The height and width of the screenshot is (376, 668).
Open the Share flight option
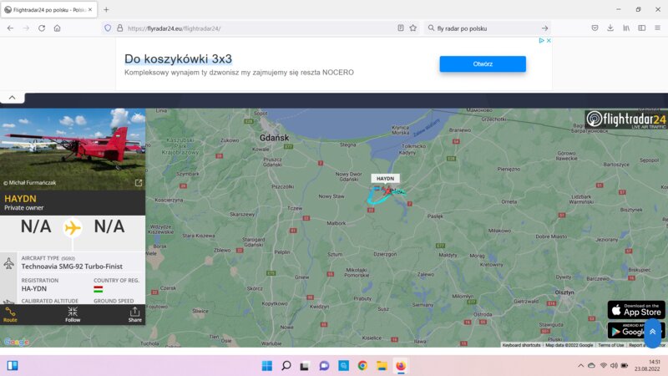pyautogui.click(x=134, y=314)
